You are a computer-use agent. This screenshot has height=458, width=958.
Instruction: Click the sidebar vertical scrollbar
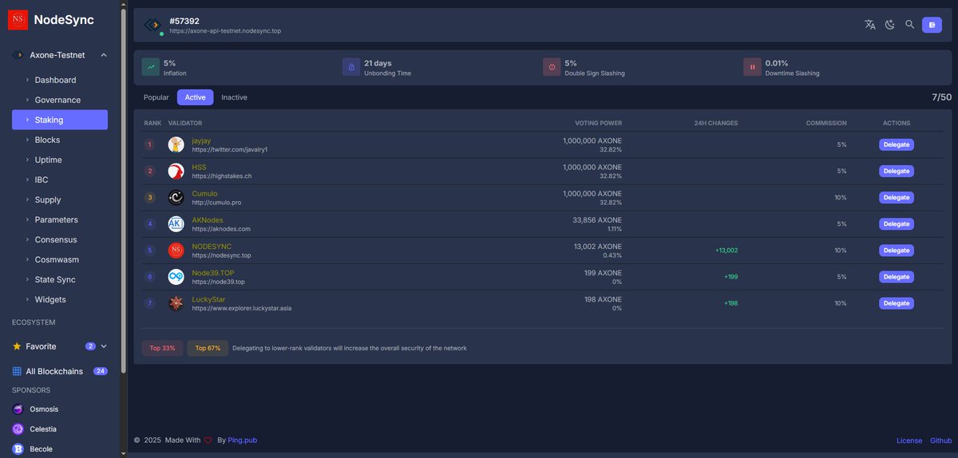pyautogui.click(x=123, y=189)
